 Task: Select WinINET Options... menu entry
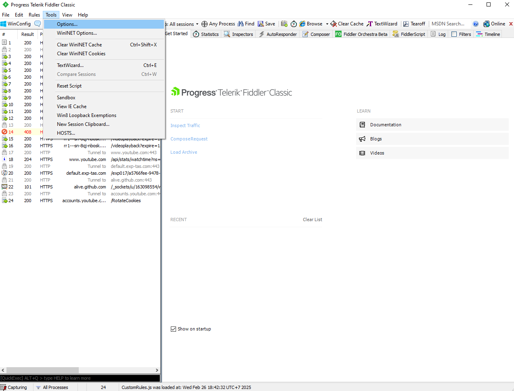104,33
